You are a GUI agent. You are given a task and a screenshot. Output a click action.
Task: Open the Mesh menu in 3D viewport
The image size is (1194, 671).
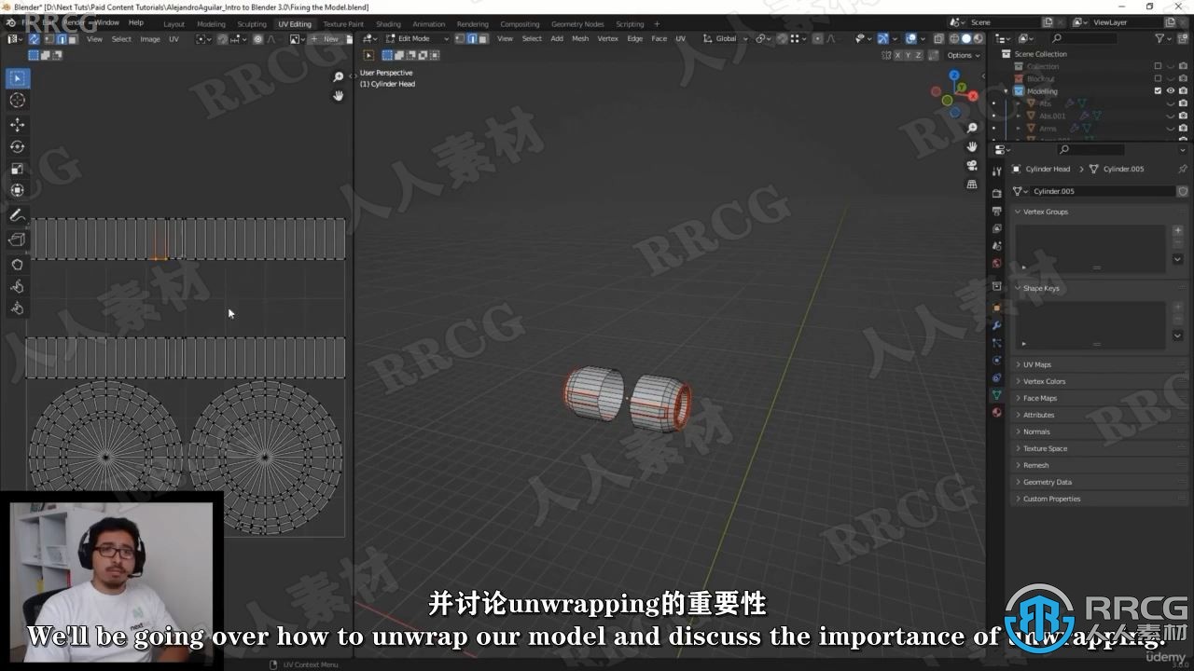click(580, 38)
